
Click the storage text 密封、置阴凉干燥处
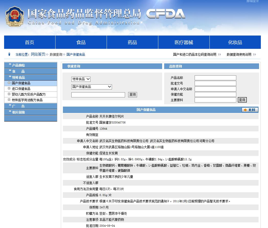[x=113, y=213]
